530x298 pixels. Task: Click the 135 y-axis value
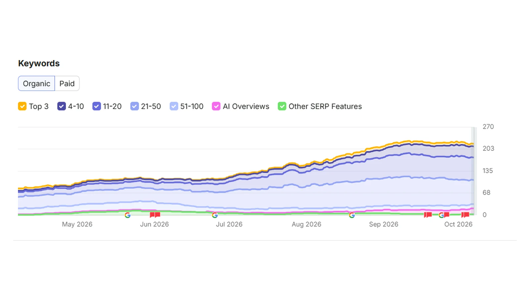coord(488,171)
